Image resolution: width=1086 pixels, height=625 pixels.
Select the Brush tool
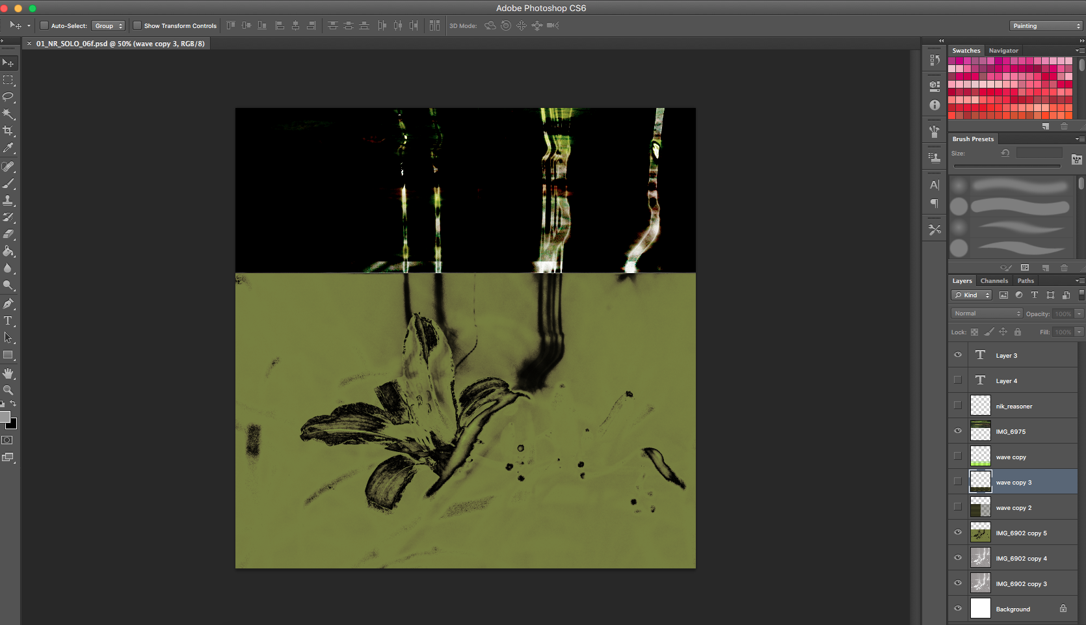8,183
